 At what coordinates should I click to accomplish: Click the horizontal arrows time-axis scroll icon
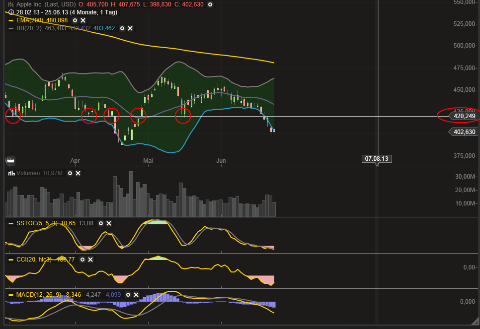9,161
